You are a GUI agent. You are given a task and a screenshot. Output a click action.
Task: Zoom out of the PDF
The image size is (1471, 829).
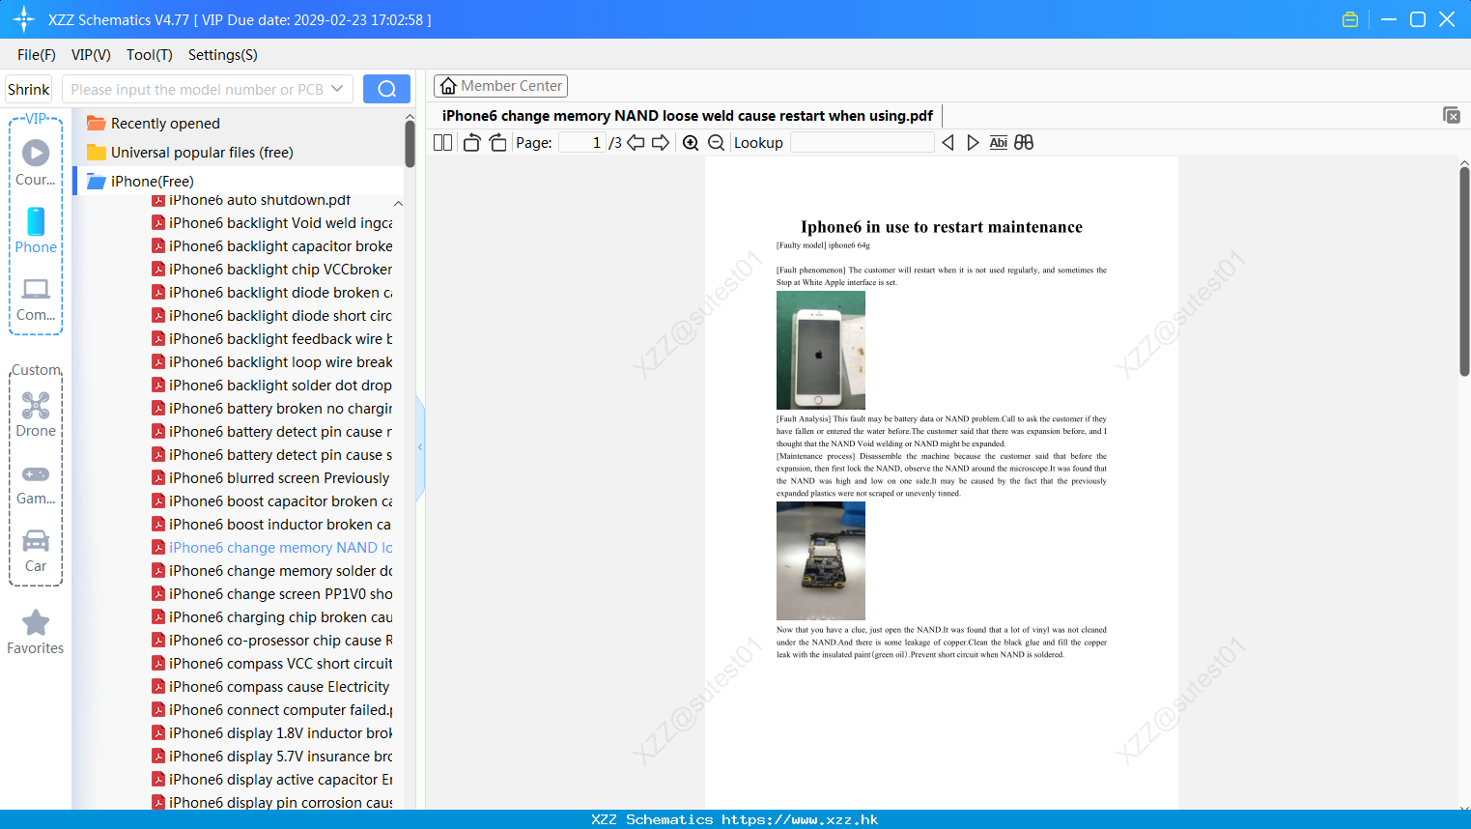[717, 142]
